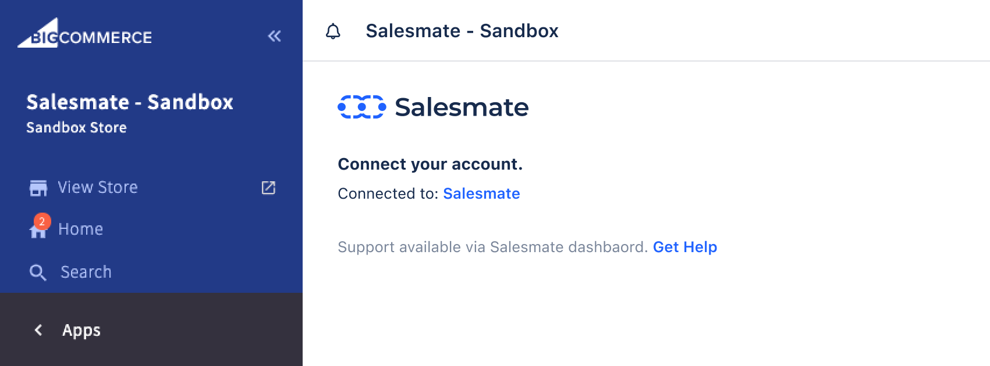The width and height of the screenshot is (990, 366).
Task: Click the Salesmate logo icon
Action: (x=361, y=107)
